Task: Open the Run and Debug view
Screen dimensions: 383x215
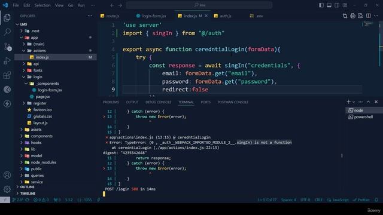Action: pos(7,61)
